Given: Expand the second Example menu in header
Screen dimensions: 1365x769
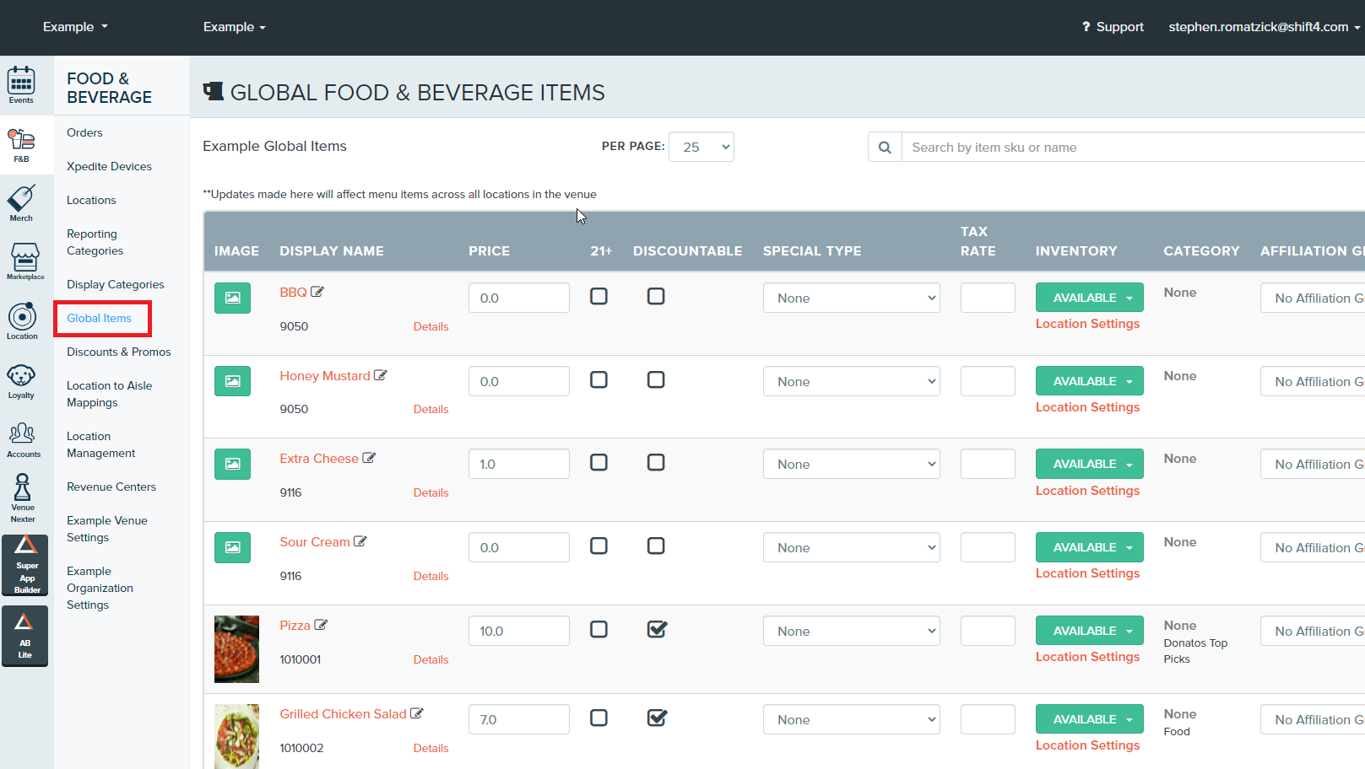Looking at the screenshot, I should click(235, 27).
